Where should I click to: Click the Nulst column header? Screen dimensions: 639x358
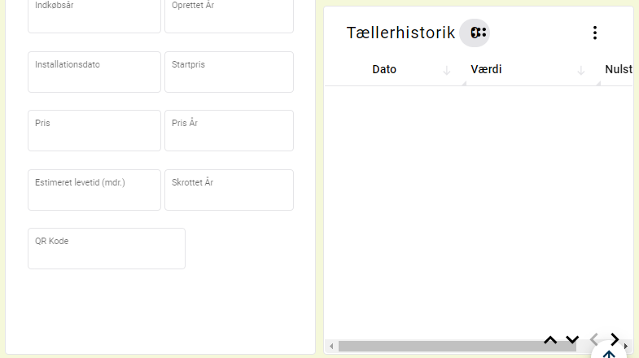click(619, 69)
